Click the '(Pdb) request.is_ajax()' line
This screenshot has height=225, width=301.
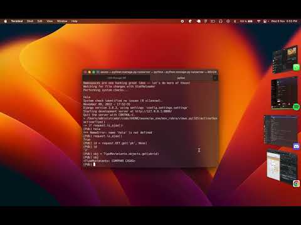[102, 136]
